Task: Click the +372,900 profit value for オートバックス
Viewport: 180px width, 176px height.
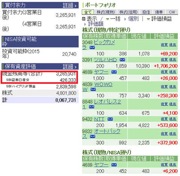Action: (x=168, y=143)
